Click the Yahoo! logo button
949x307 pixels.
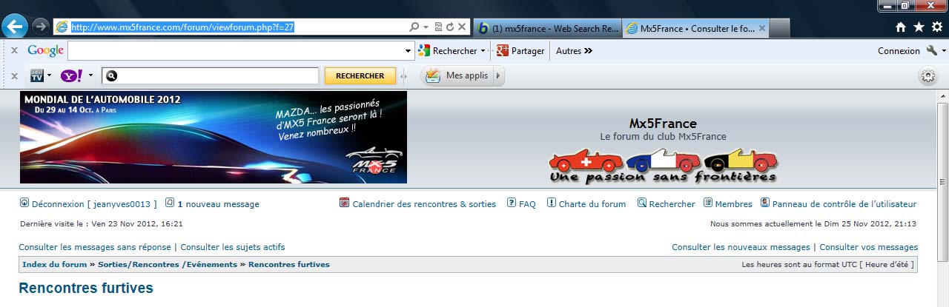(72, 75)
